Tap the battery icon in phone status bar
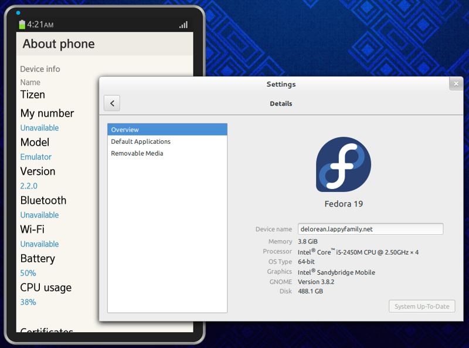This screenshot has width=469, height=348. (22, 25)
